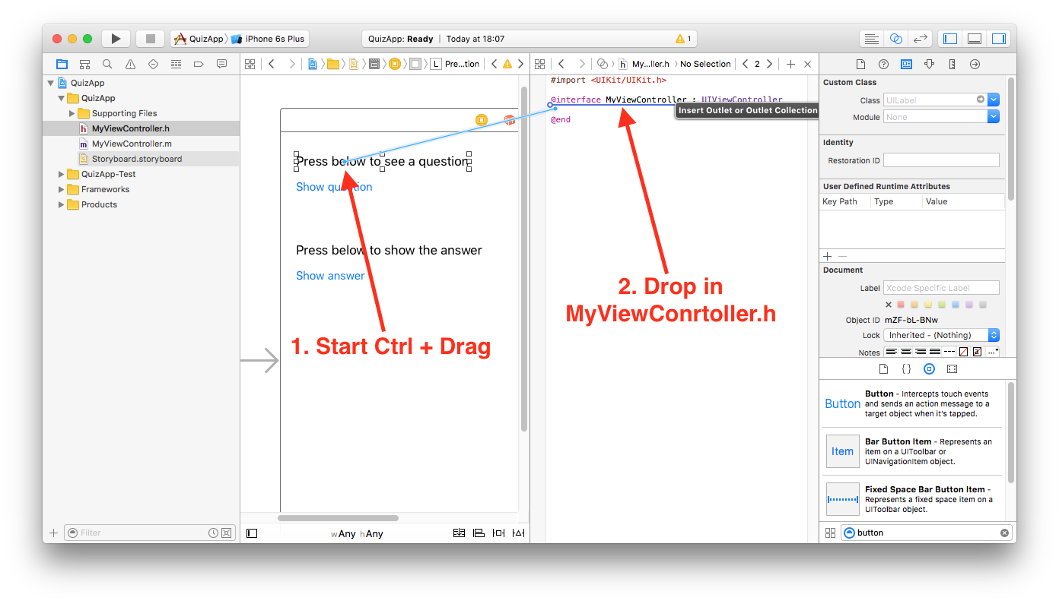Open the Module dropdown
Viewport: 1059px width, 604px height.
tap(994, 117)
